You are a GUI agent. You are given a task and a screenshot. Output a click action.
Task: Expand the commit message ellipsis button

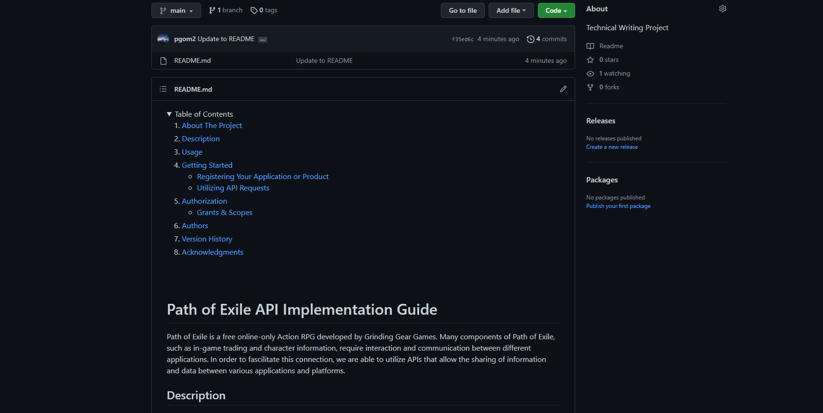pyautogui.click(x=263, y=40)
